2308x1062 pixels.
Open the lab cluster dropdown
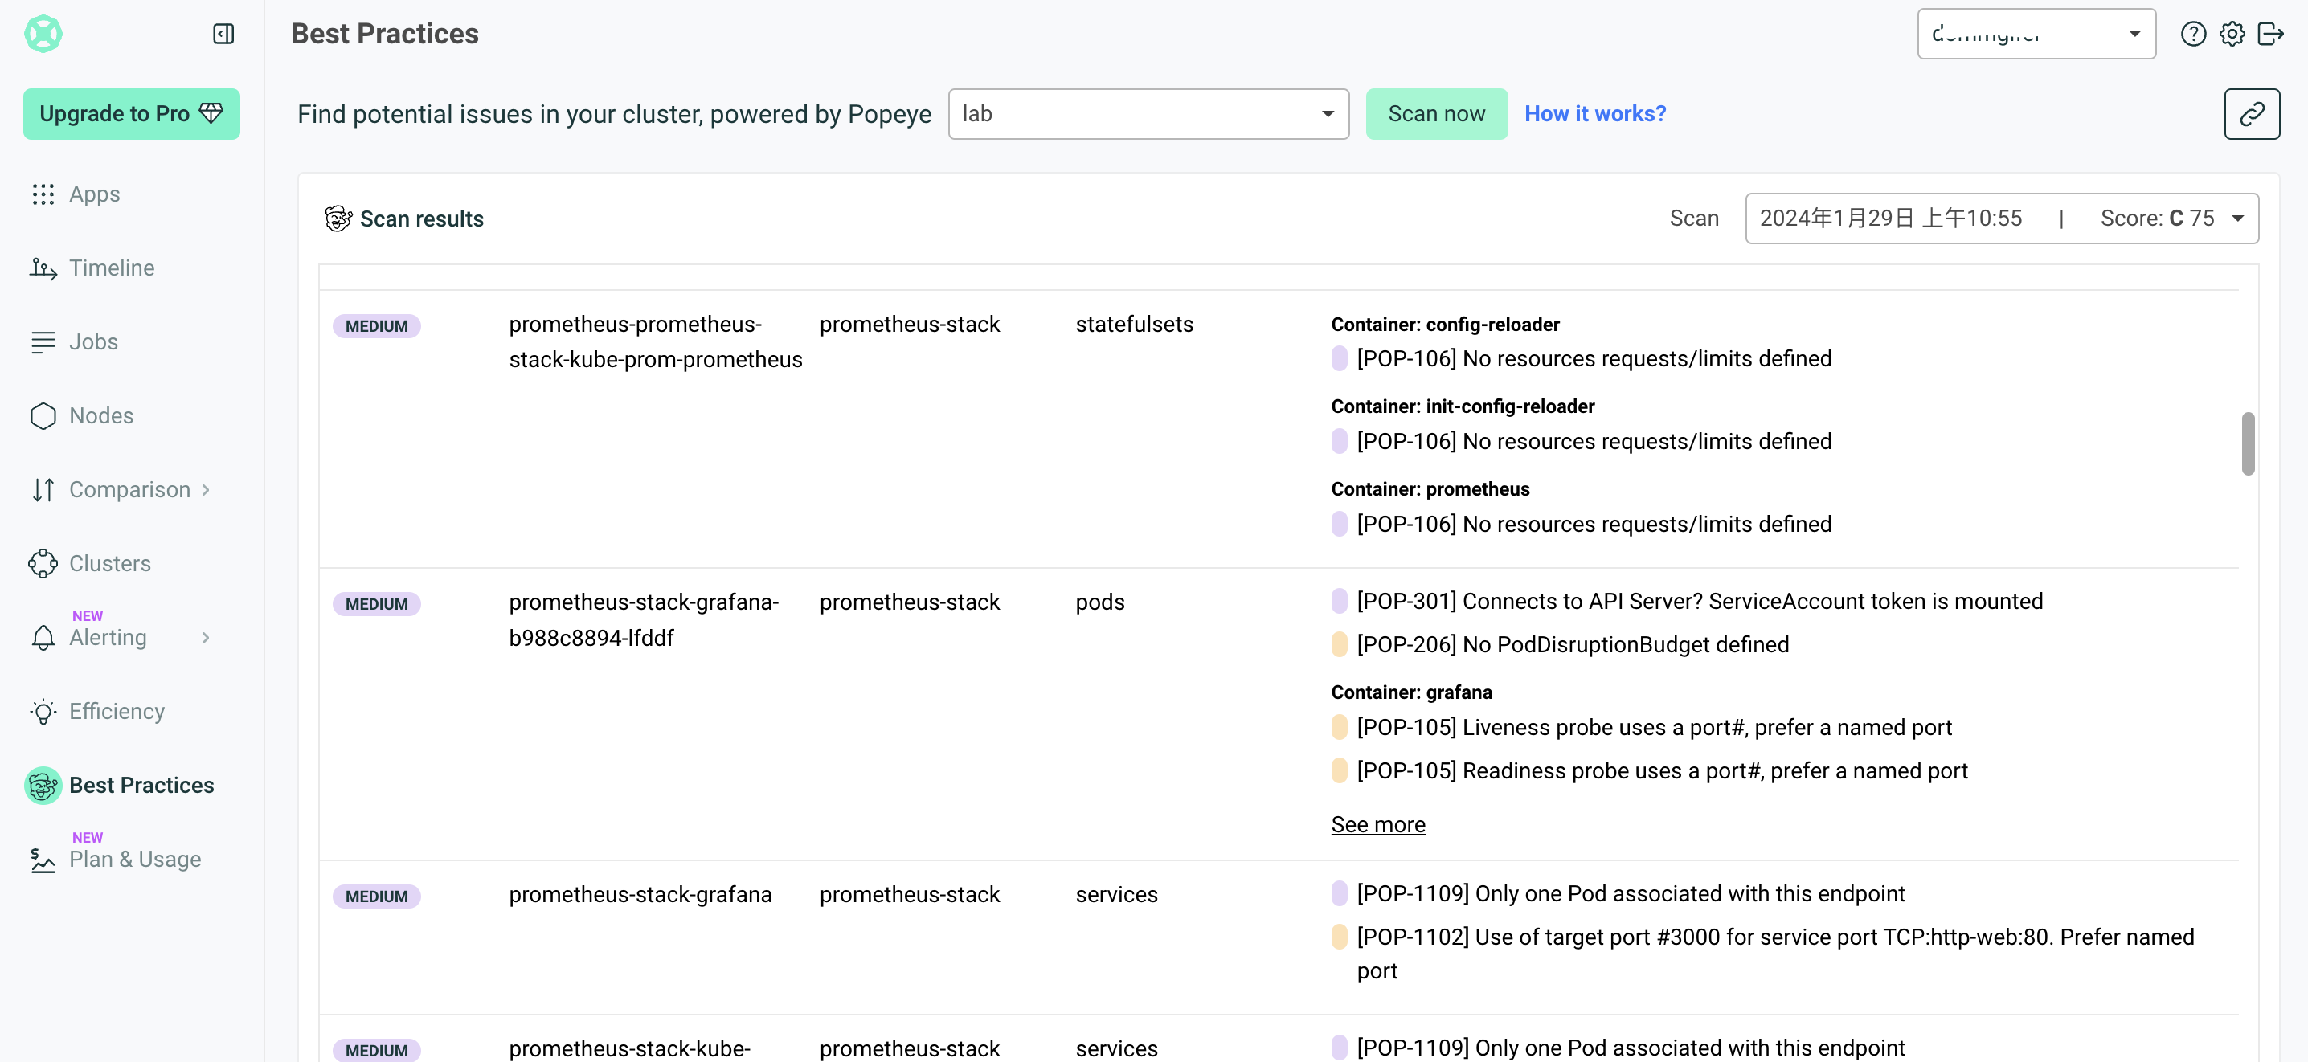[x=1148, y=114]
